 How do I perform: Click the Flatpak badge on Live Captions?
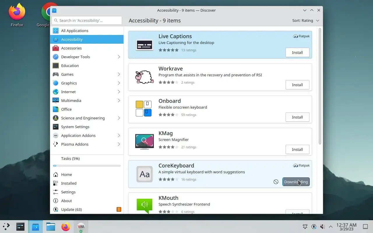[301, 36]
